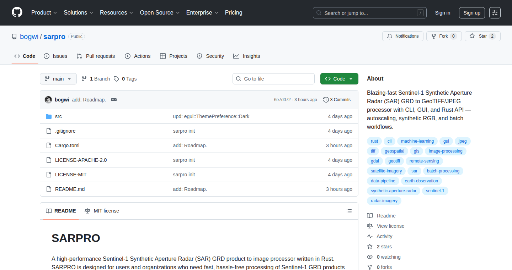The width and height of the screenshot is (512, 270).
Task: View the 3 Commits history
Action: coord(337,100)
